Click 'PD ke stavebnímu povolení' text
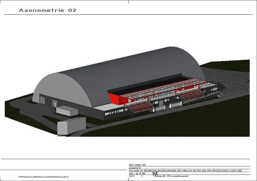The image size is (257, 181). (x=178, y=176)
